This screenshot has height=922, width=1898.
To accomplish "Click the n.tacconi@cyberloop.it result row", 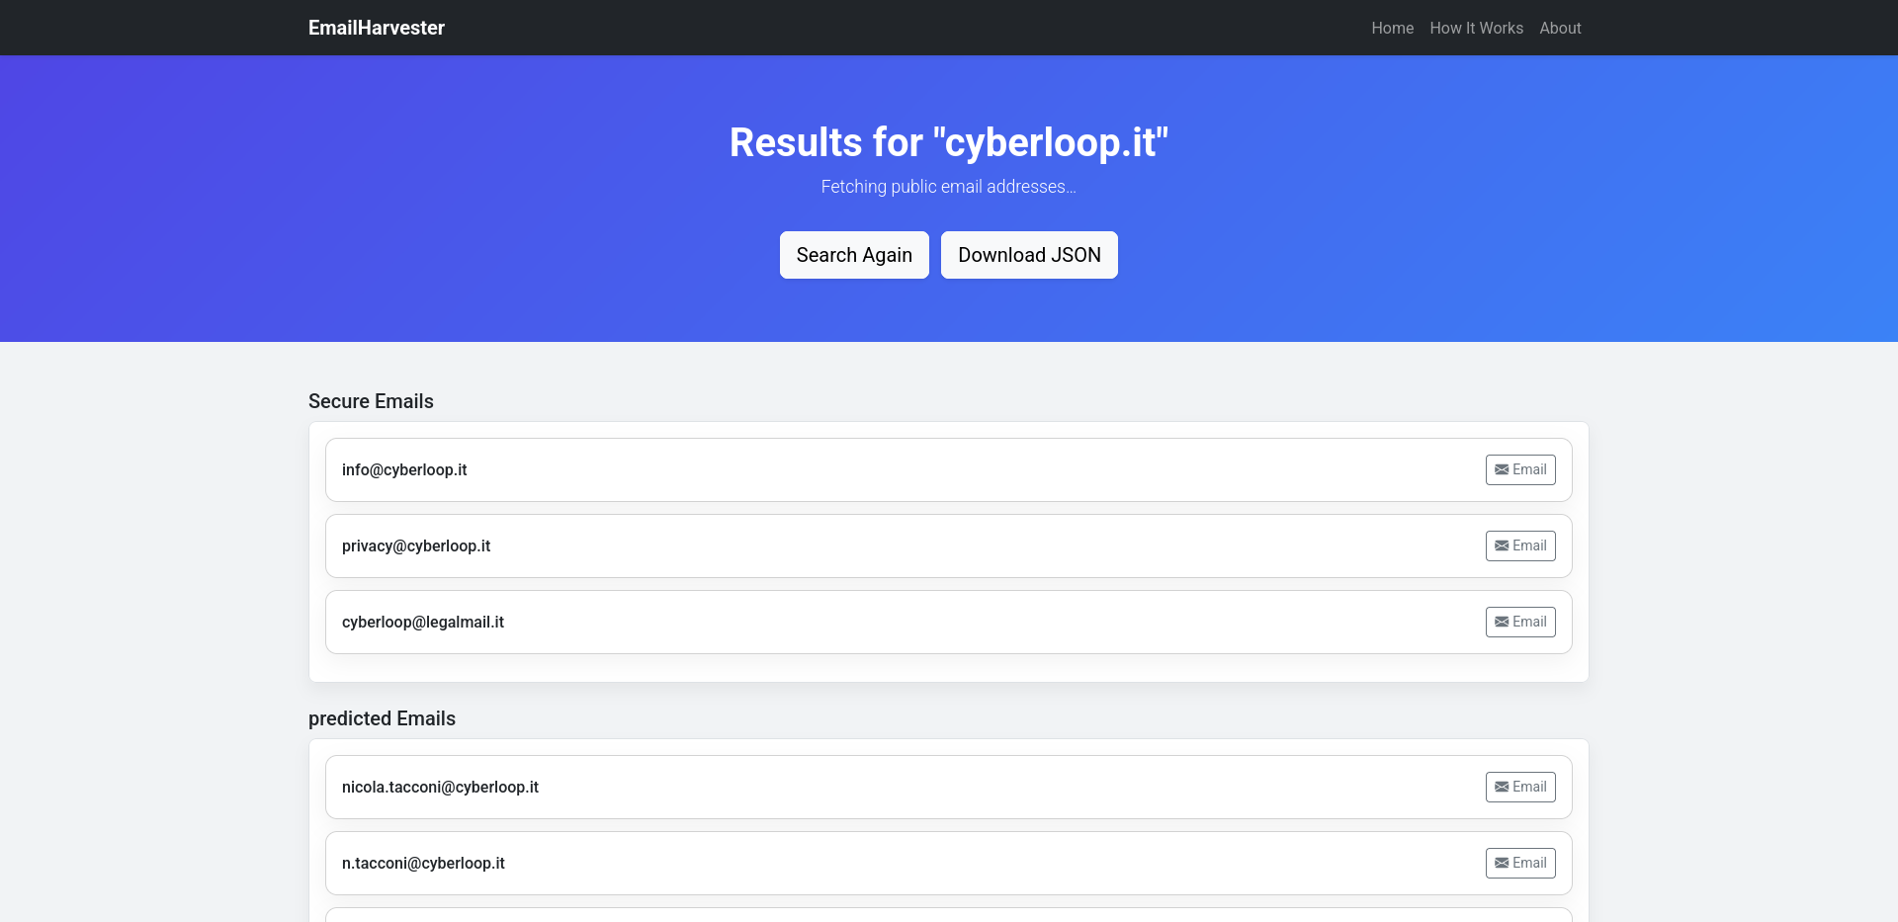I will click(890, 863).
